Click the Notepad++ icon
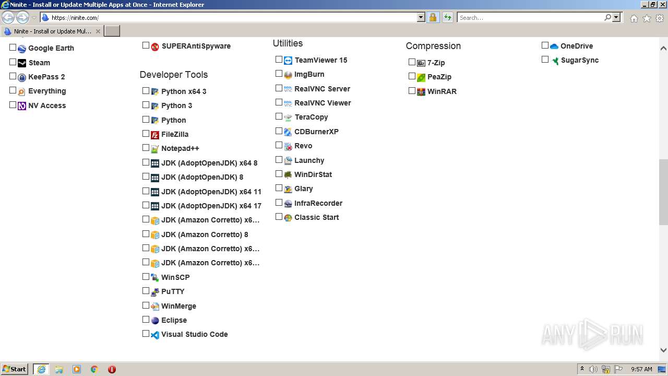Image resolution: width=668 pixels, height=376 pixels. click(155, 149)
